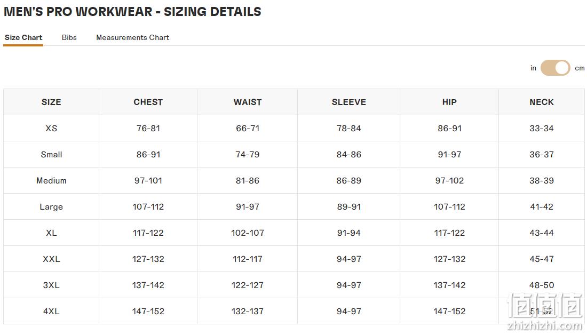
Task: Open the Measurements Chart tab
Action: (x=132, y=37)
